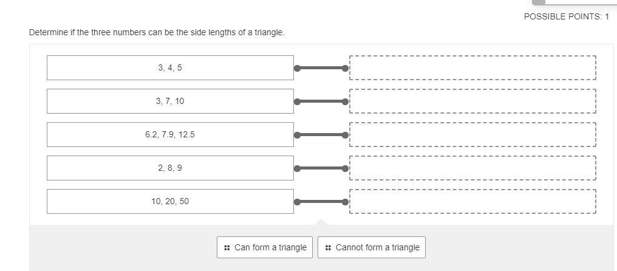617x271 pixels.
Task: Click the connector line next to 3, 4, 5
Action: click(321, 68)
